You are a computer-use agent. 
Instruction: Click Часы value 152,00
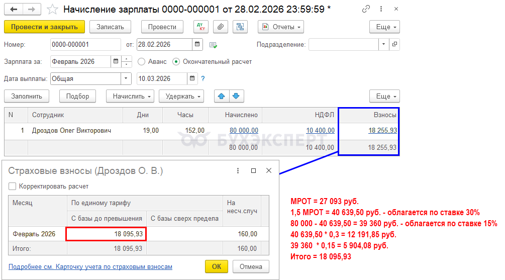tap(195, 131)
